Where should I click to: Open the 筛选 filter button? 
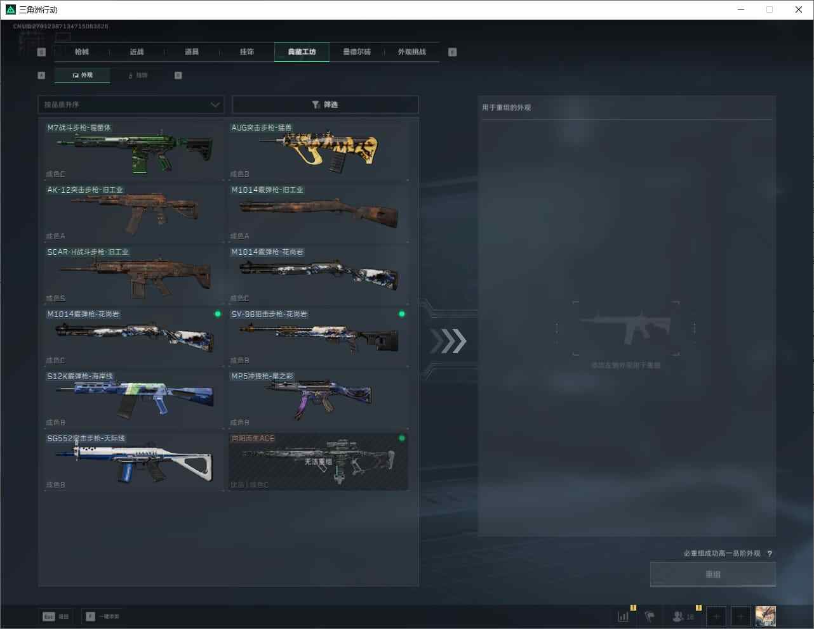(x=325, y=105)
